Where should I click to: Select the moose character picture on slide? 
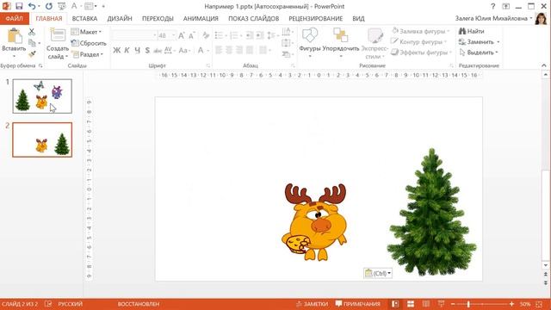(x=314, y=222)
